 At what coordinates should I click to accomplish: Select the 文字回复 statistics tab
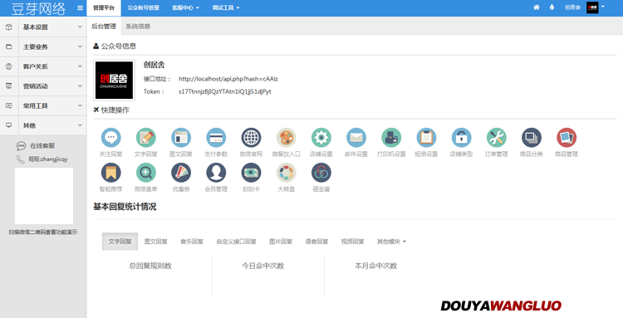[120, 242]
